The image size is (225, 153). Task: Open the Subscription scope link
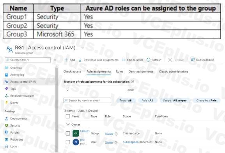point(131,142)
